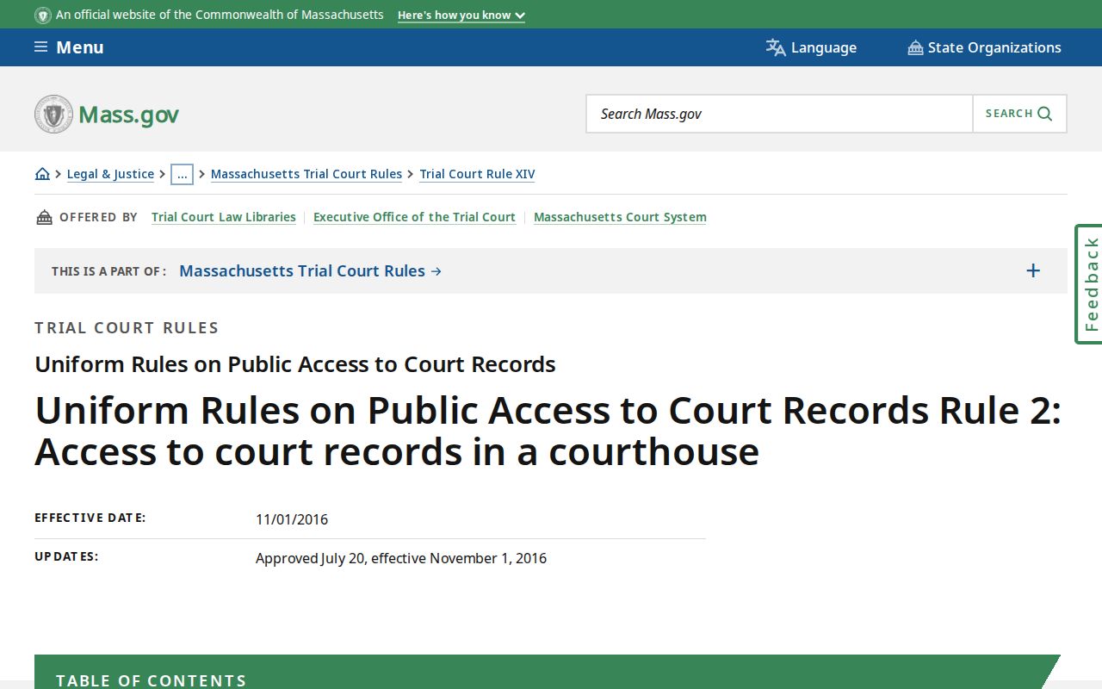Click the Commonwealth seal in top banner
Screen dimensions: 1102x689
[42, 15]
